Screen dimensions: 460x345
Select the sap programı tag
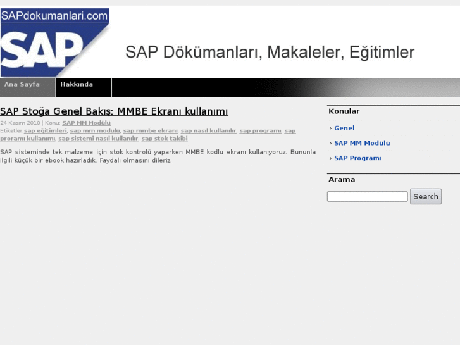261,130
